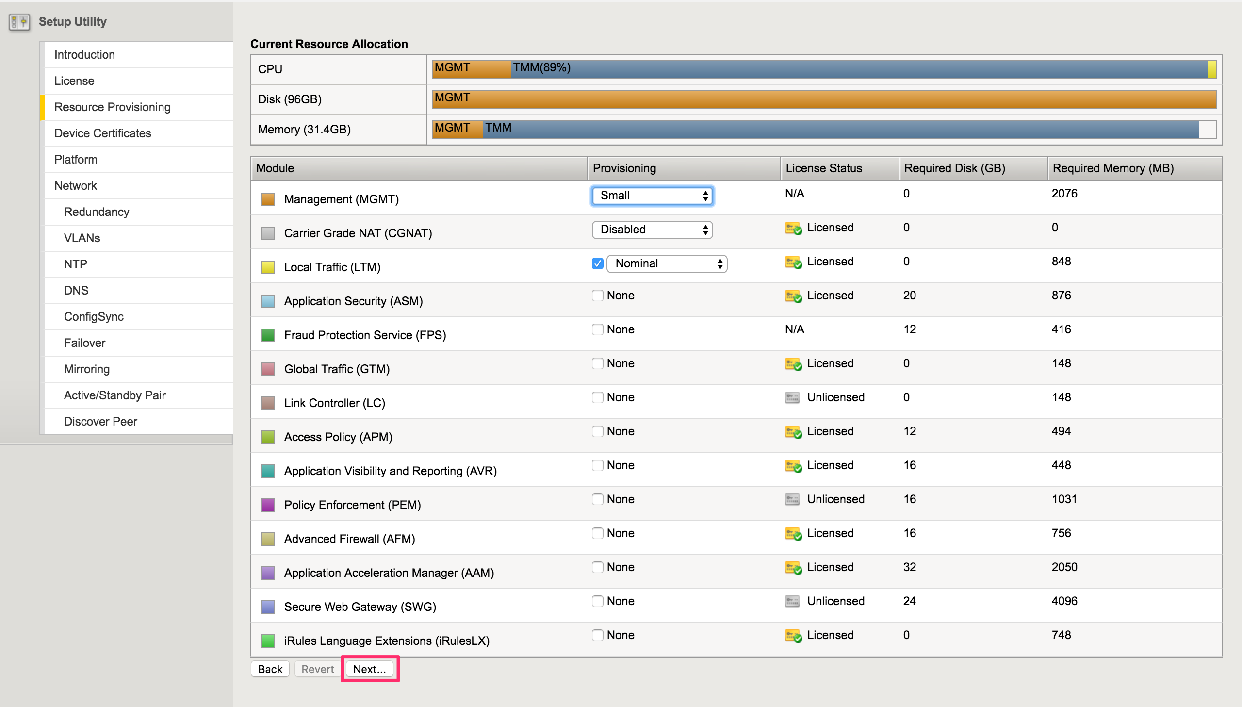Click the AVR Licensed status icon
The width and height of the screenshot is (1242, 707).
pyautogui.click(x=793, y=466)
